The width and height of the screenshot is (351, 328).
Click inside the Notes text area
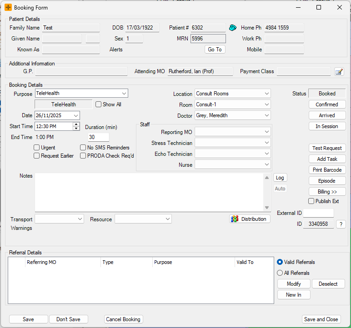(149, 192)
